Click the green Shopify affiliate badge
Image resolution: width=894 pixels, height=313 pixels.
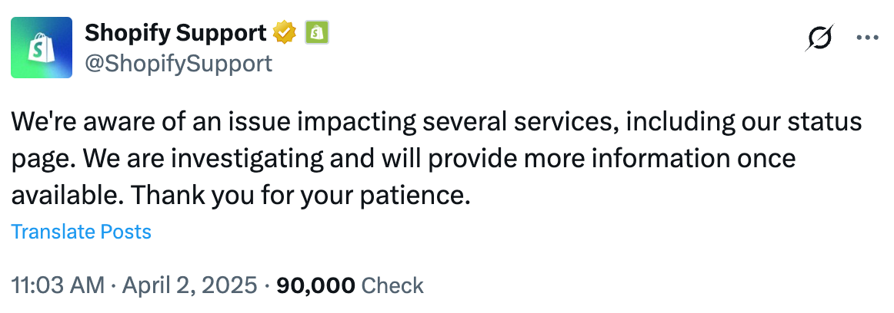click(317, 33)
